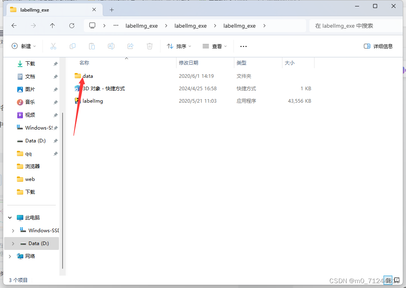Expand the 网络 tree node
Image resolution: width=406 pixels, height=288 pixels.
(x=10, y=256)
